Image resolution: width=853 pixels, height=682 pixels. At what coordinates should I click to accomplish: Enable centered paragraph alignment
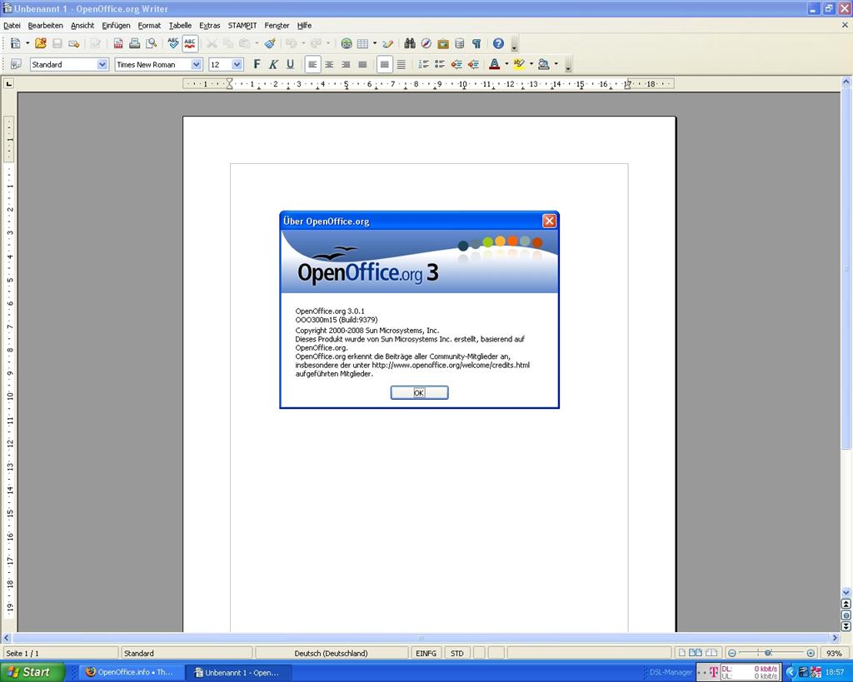click(328, 64)
